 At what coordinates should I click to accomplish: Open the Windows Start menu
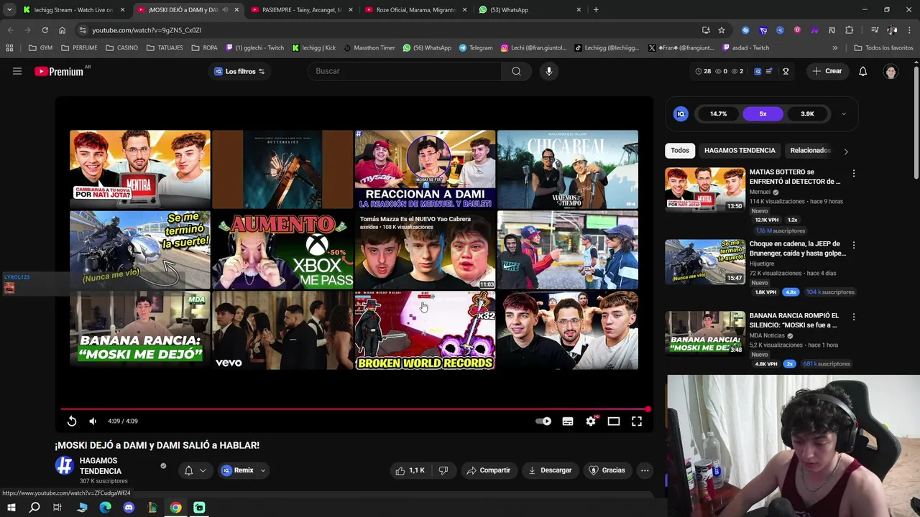[11, 508]
